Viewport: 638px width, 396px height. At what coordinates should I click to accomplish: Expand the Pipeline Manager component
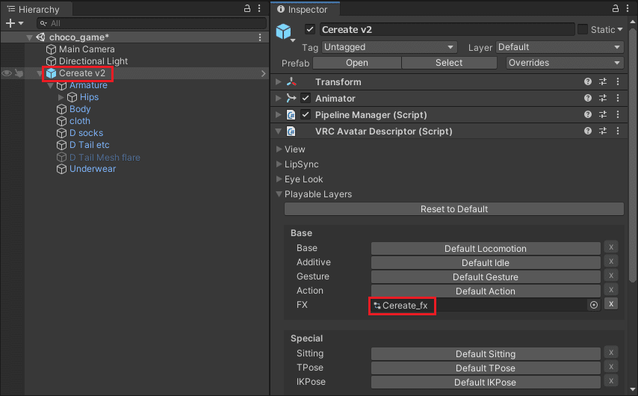279,115
